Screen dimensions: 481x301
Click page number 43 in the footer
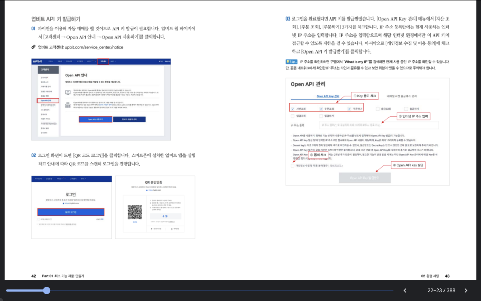447,276
